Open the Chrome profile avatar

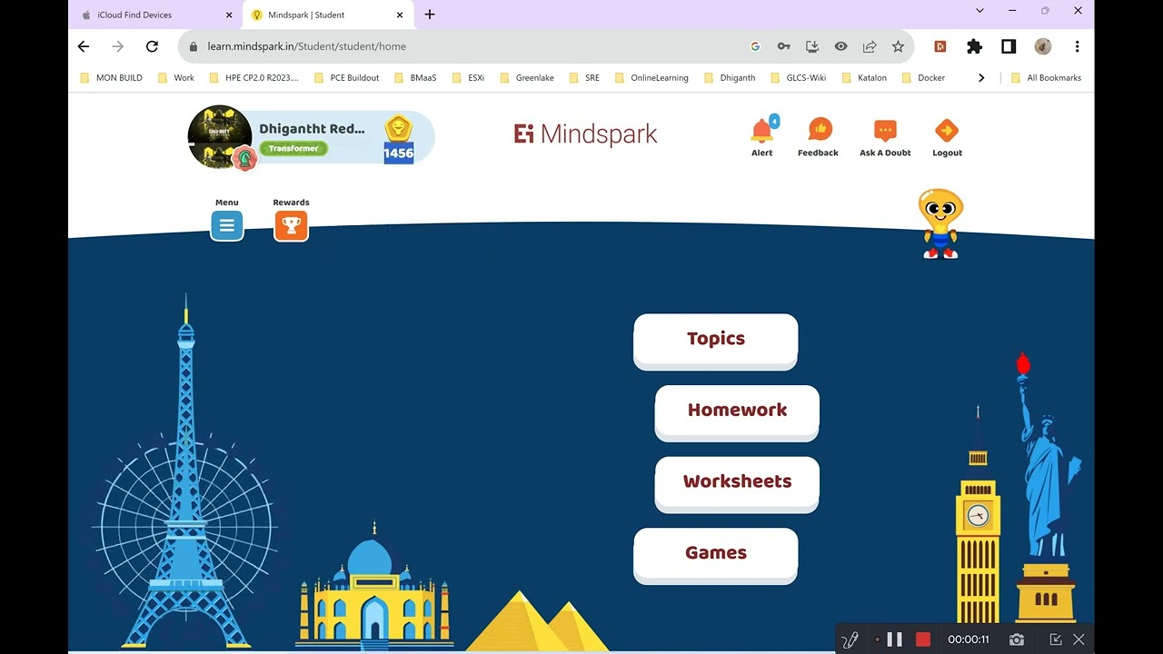click(1043, 46)
